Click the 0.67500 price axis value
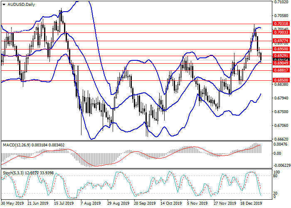The width and height of the screenshot is (291, 208). (x=281, y=112)
